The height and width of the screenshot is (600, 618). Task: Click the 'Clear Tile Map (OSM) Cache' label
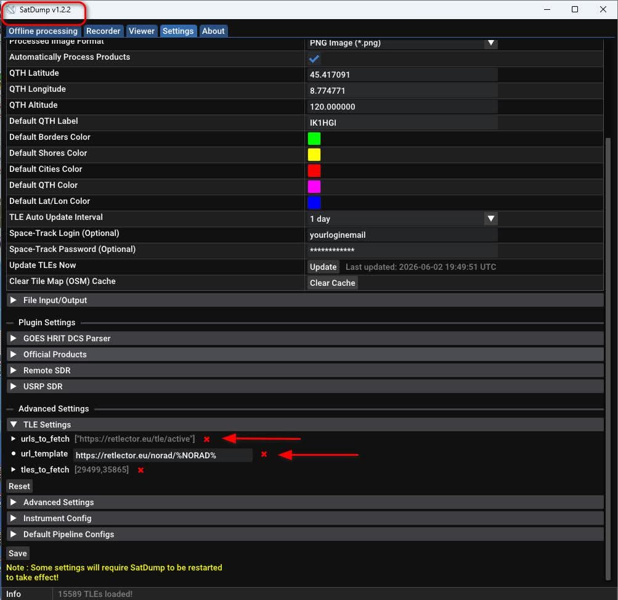point(62,282)
